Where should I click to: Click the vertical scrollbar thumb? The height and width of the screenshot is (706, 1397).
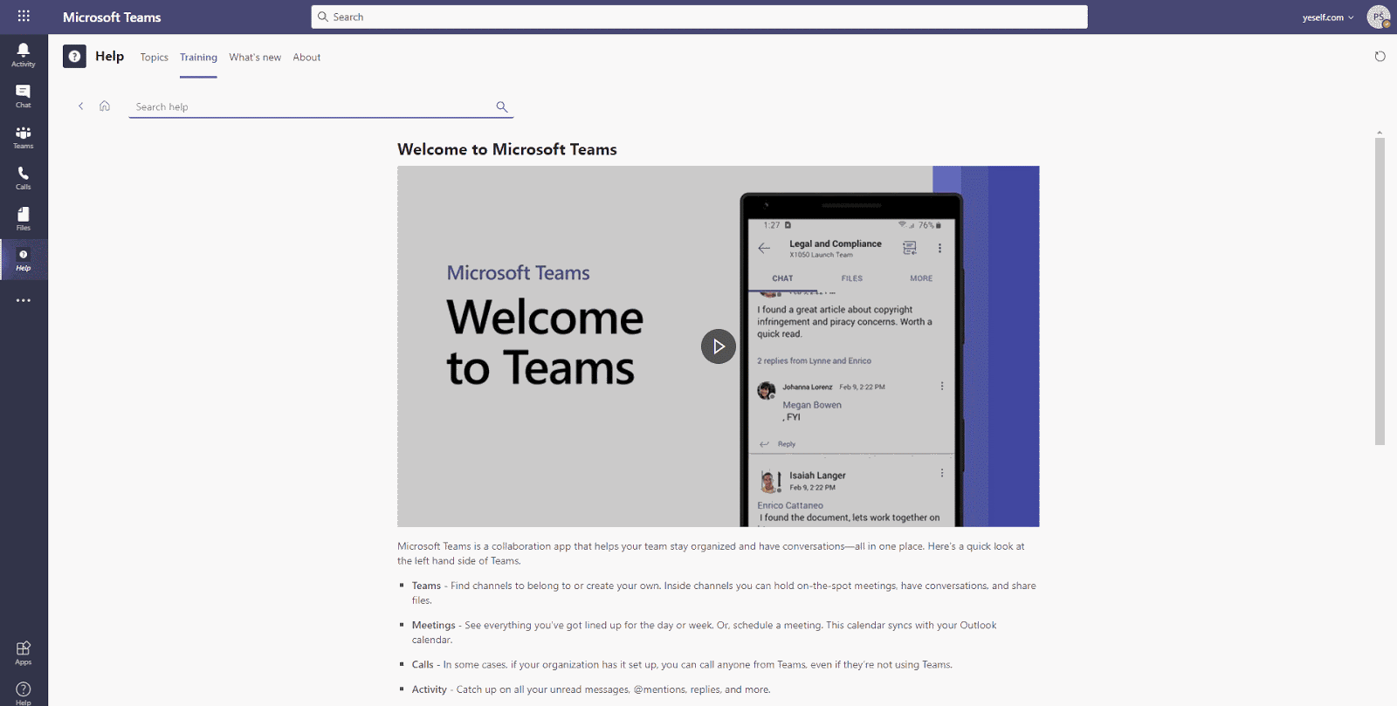click(x=1380, y=291)
